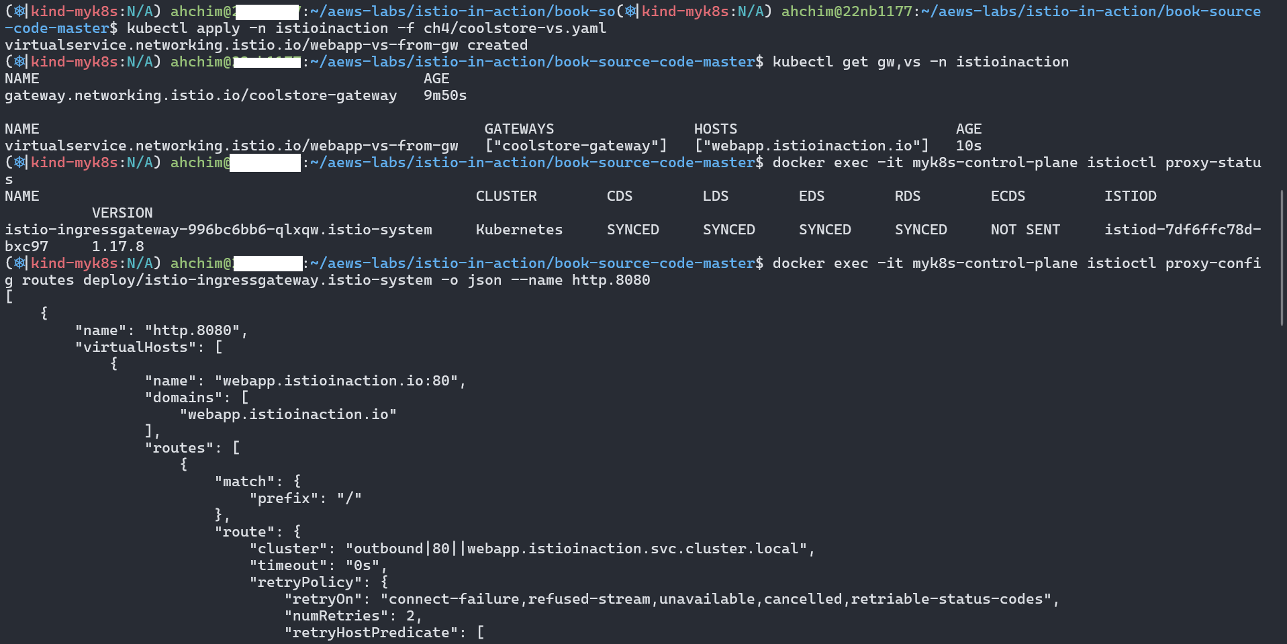Click the CDS column header
1287x644 pixels.
tap(620, 196)
